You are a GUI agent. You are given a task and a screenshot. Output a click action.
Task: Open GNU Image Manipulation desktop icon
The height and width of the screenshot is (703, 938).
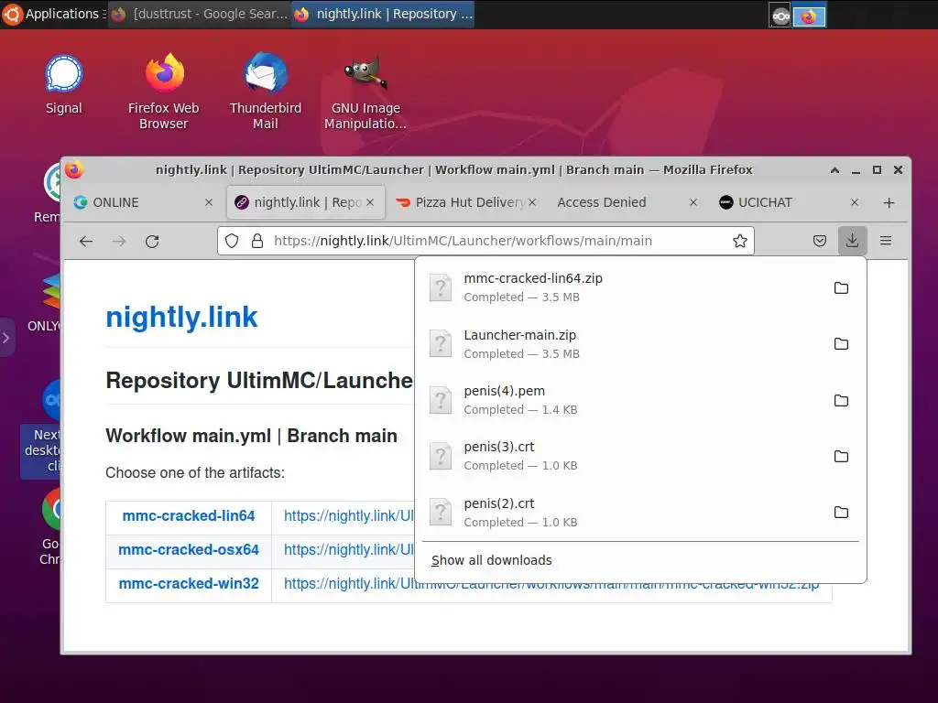pyautogui.click(x=365, y=92)
